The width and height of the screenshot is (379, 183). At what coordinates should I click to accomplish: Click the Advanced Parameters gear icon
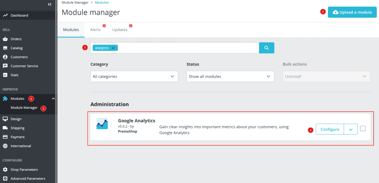tap(5, 179)
